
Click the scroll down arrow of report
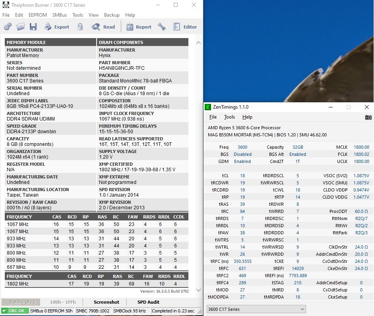point(198,290)
